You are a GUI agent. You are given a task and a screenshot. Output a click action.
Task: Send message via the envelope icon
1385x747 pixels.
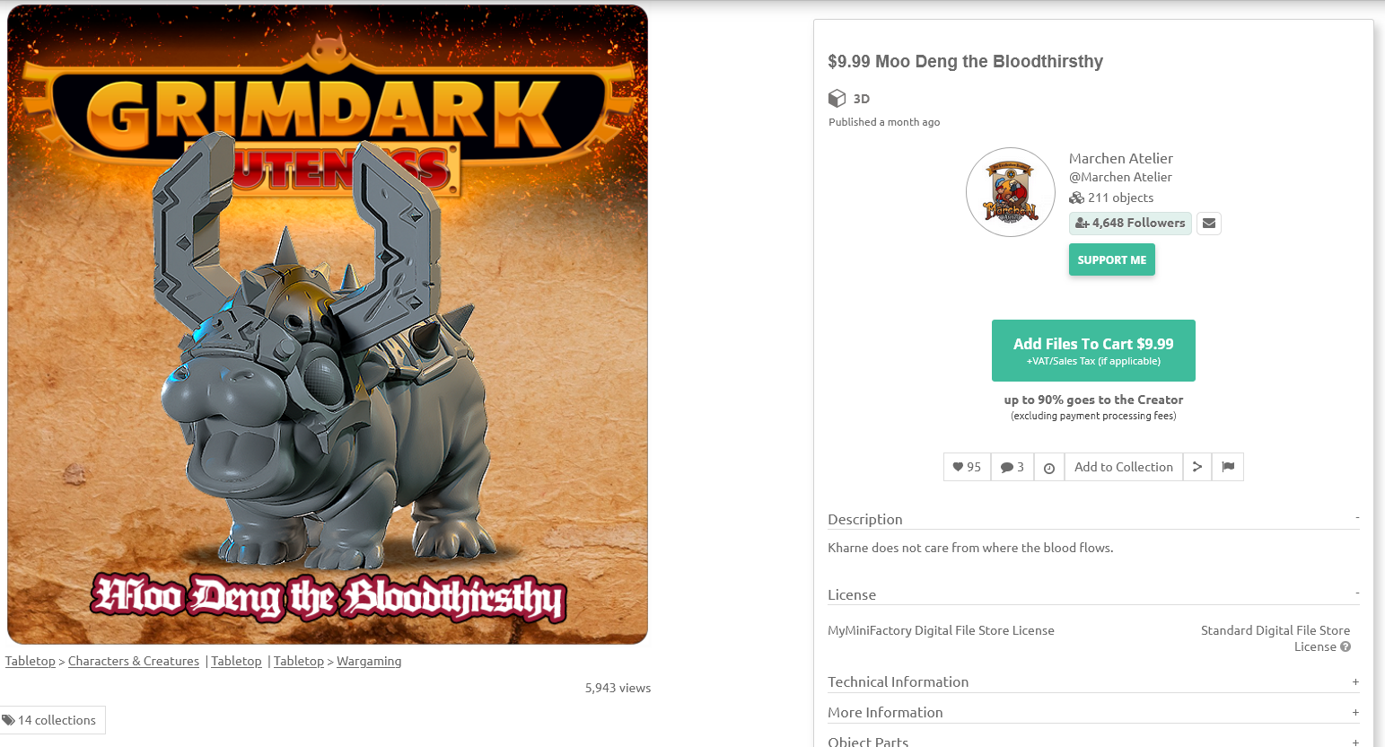1209,224
